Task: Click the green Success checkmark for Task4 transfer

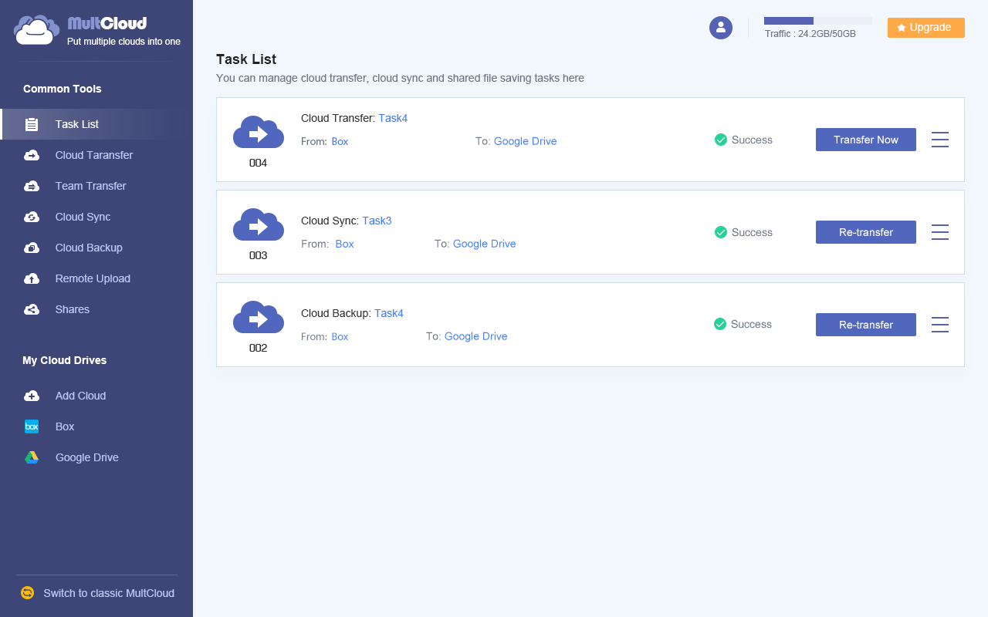Action: click(721, 140)
